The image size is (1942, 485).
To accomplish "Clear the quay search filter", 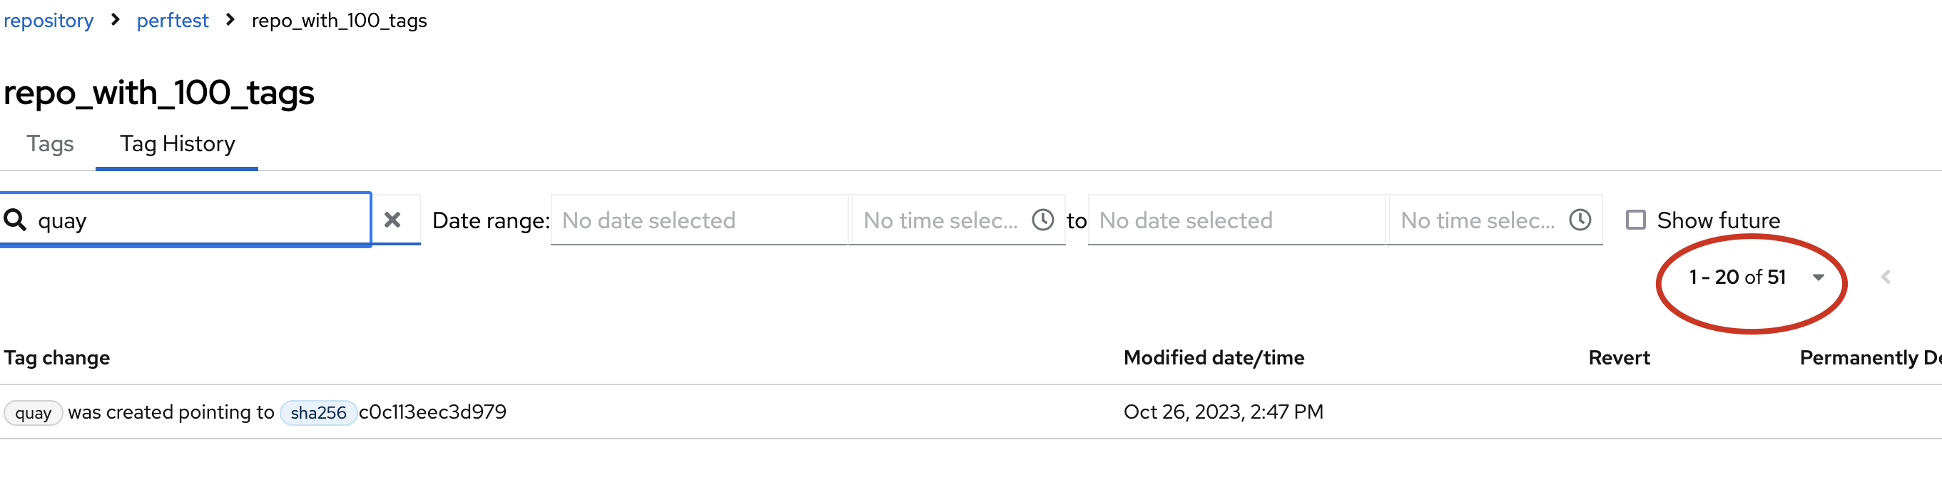I will click(x=392, y=220).
